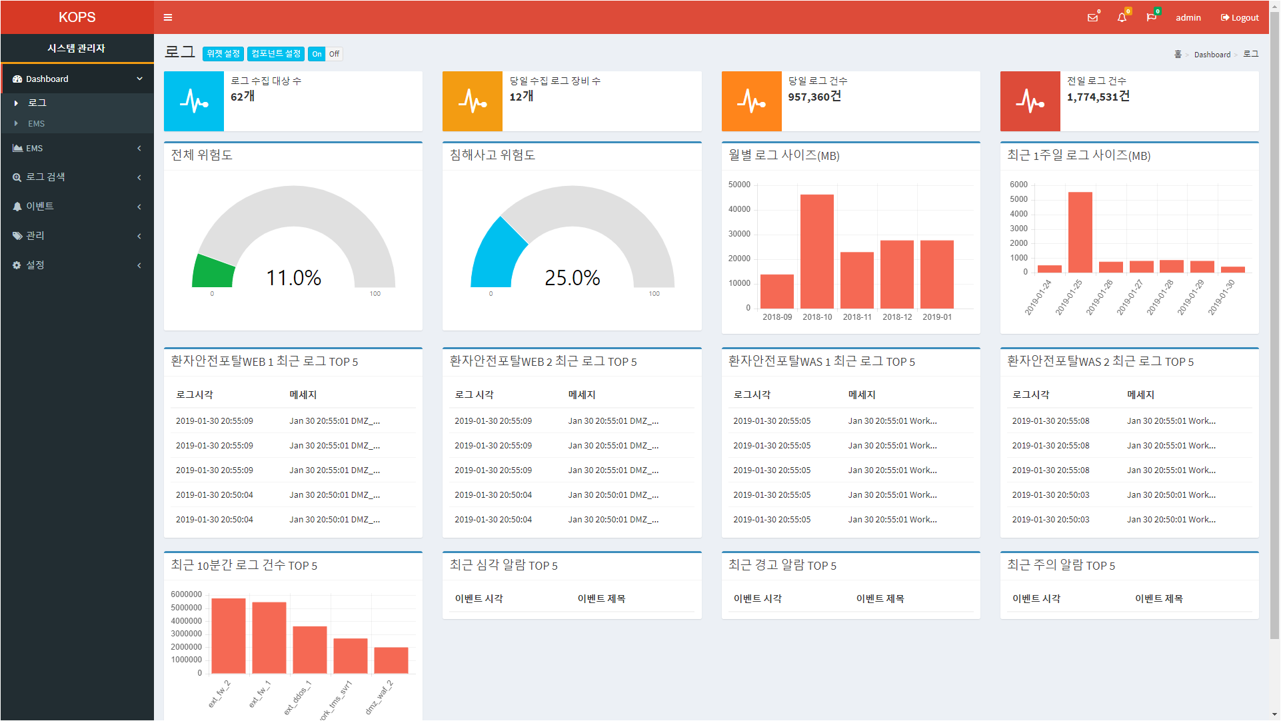The height and width of the screenshot is (721, 1281).
Task: Click the hamburger menu toggle icon
Action: (168, 17)
